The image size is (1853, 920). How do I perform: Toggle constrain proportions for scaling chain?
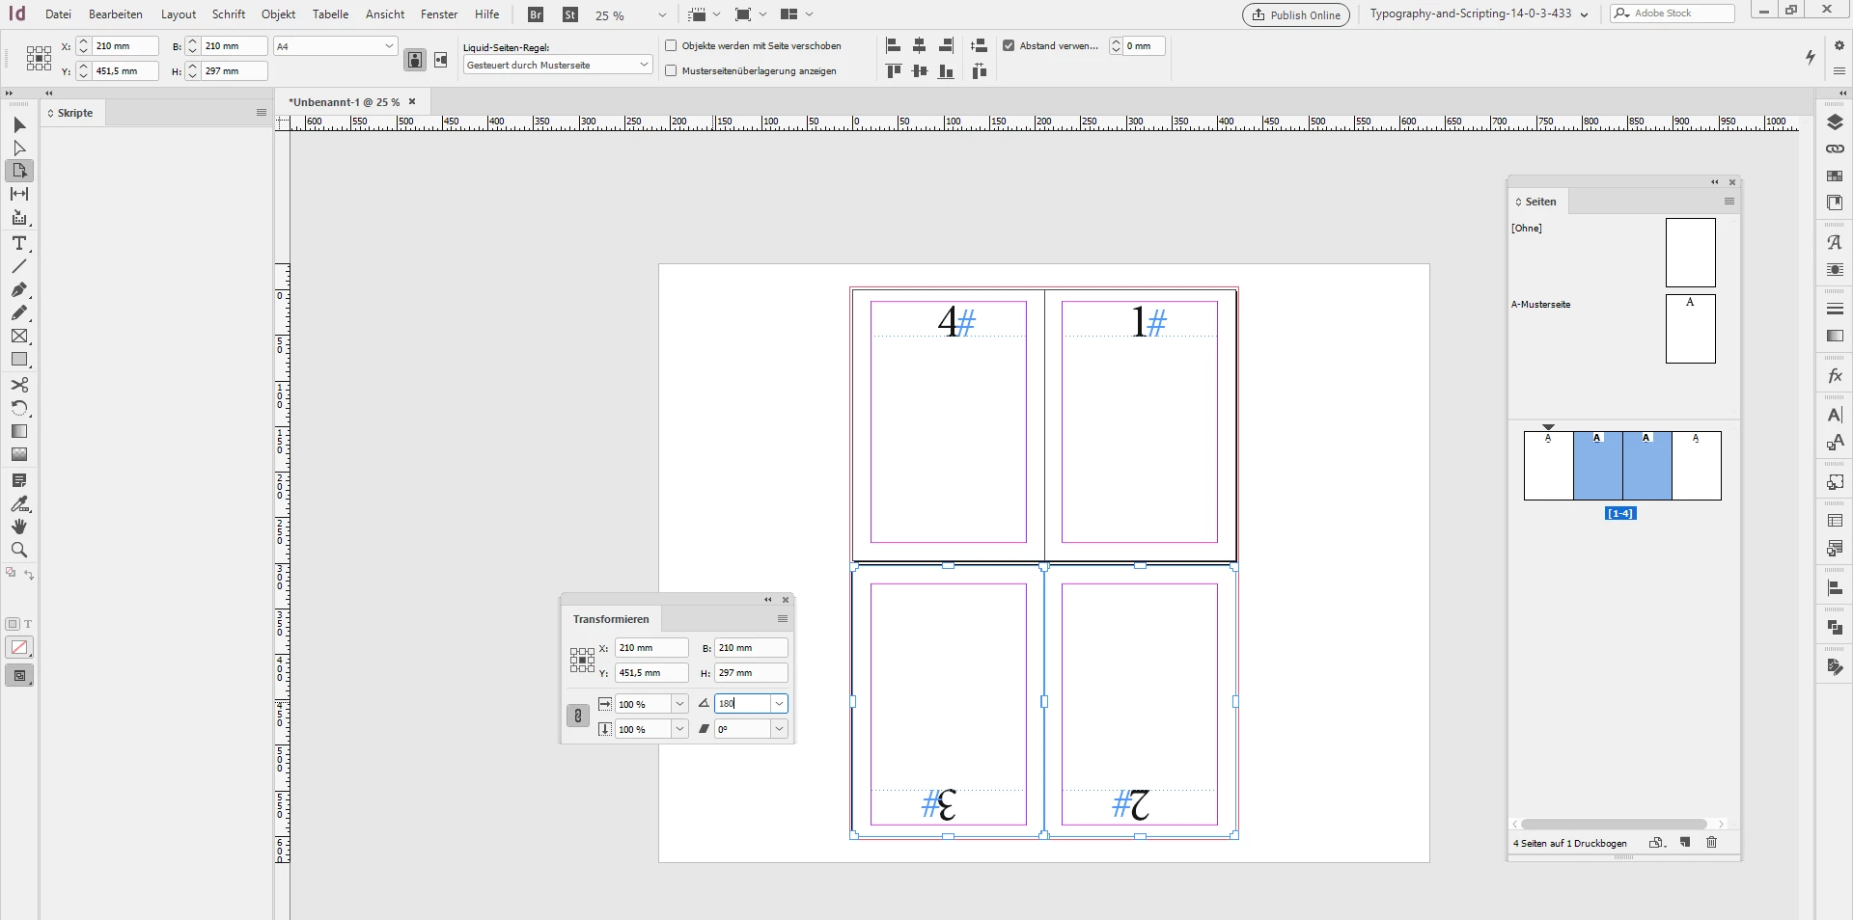(577, 716)
